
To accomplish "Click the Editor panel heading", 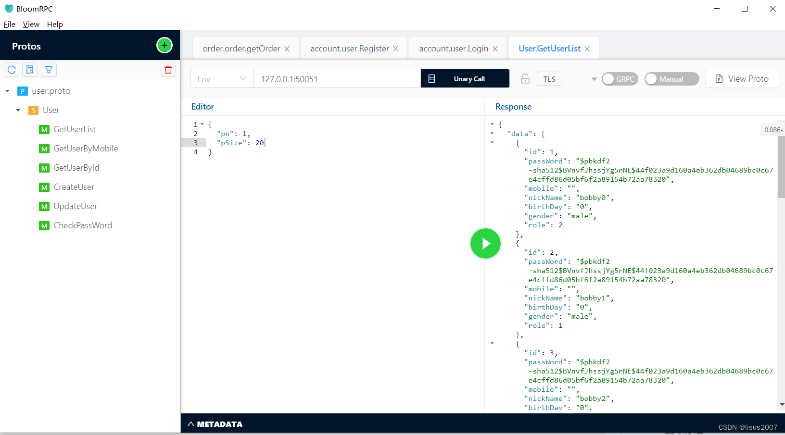I will click(203, 107).
